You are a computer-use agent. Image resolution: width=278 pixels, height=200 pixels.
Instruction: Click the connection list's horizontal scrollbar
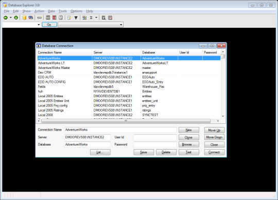(x=126, y=121)
